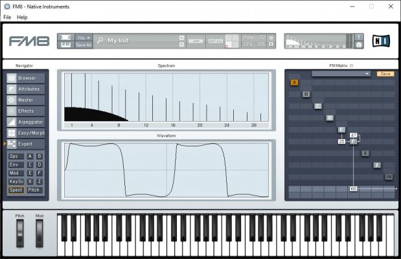
Task: Click the keyboard view icon in header
Action: click(65, 45)
